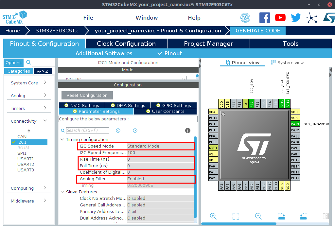Click the info icon in Parameter Settings
Screen dimensions: 335x229
(x=188, y=131)
